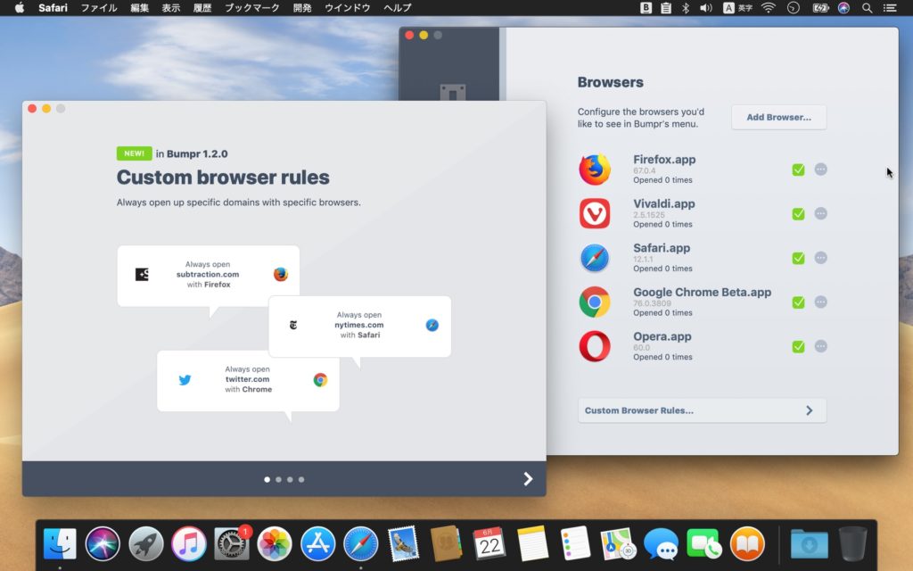The height and width of the screenshot is (571, 913).
Task: Disable Opera.app with its checkmark toggle
Action: coord(799,346)
